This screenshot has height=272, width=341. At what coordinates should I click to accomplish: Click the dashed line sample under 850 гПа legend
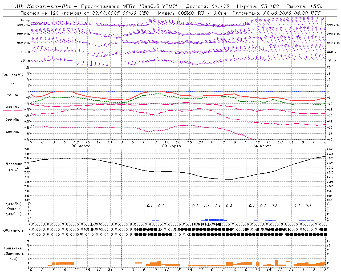pyautogui.click(x=12, y=110)
